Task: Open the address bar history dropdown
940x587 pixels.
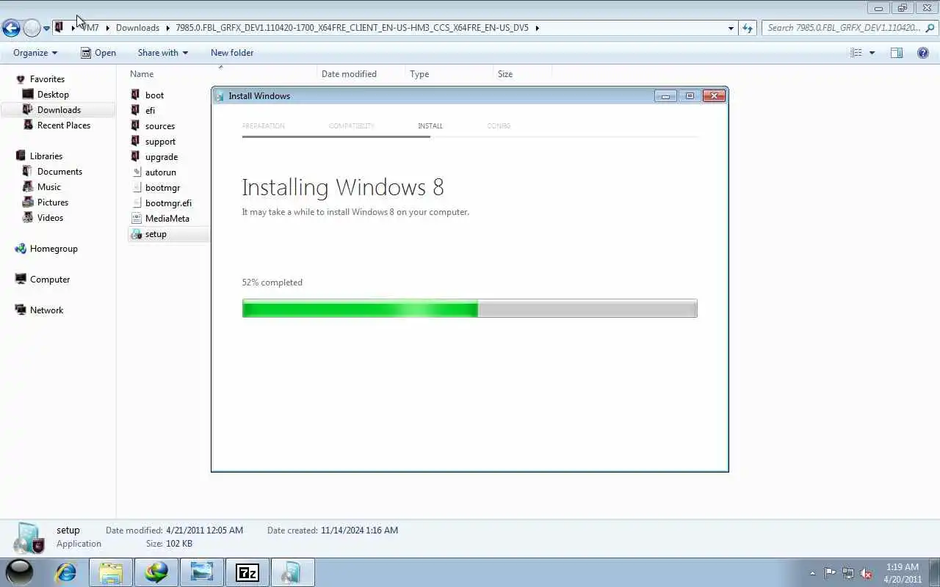Action: 731,28
